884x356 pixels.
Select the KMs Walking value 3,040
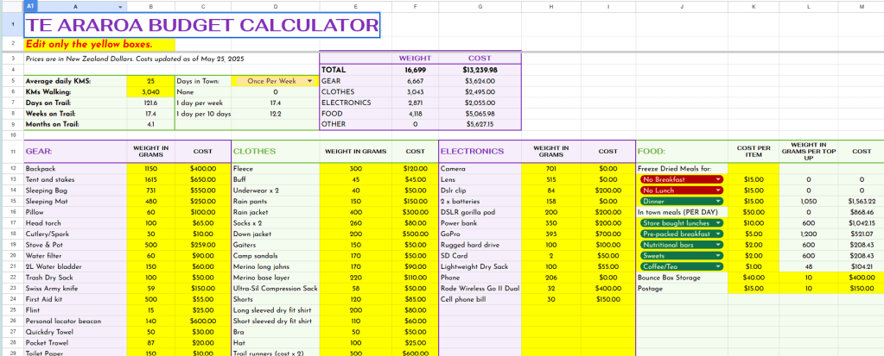coord(151,91)
